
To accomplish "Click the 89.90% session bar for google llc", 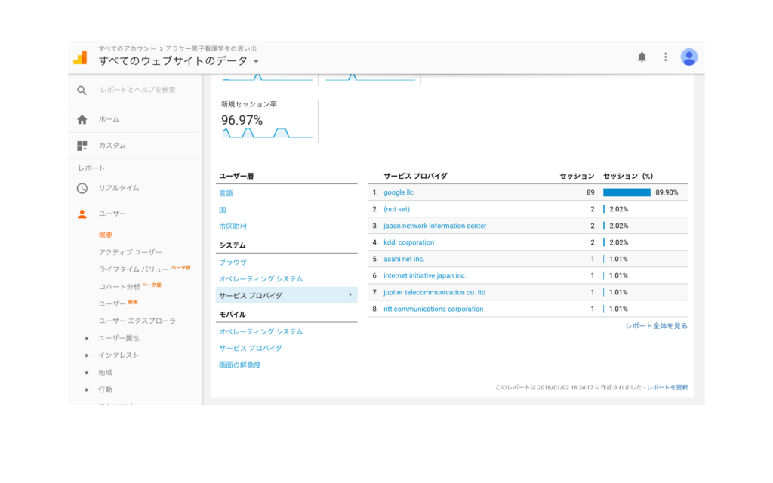I will [x=627, y=192].
